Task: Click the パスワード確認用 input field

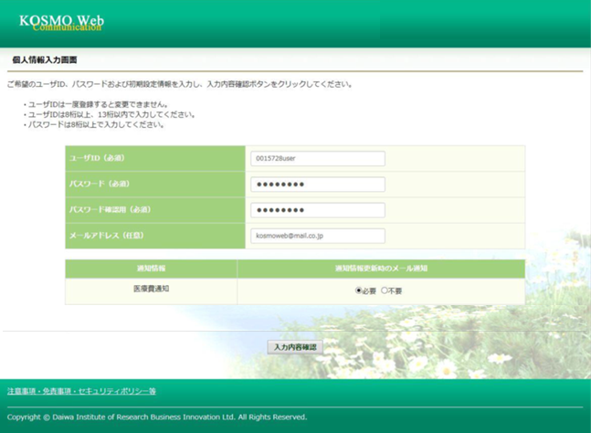Action: tap(317, 210)
